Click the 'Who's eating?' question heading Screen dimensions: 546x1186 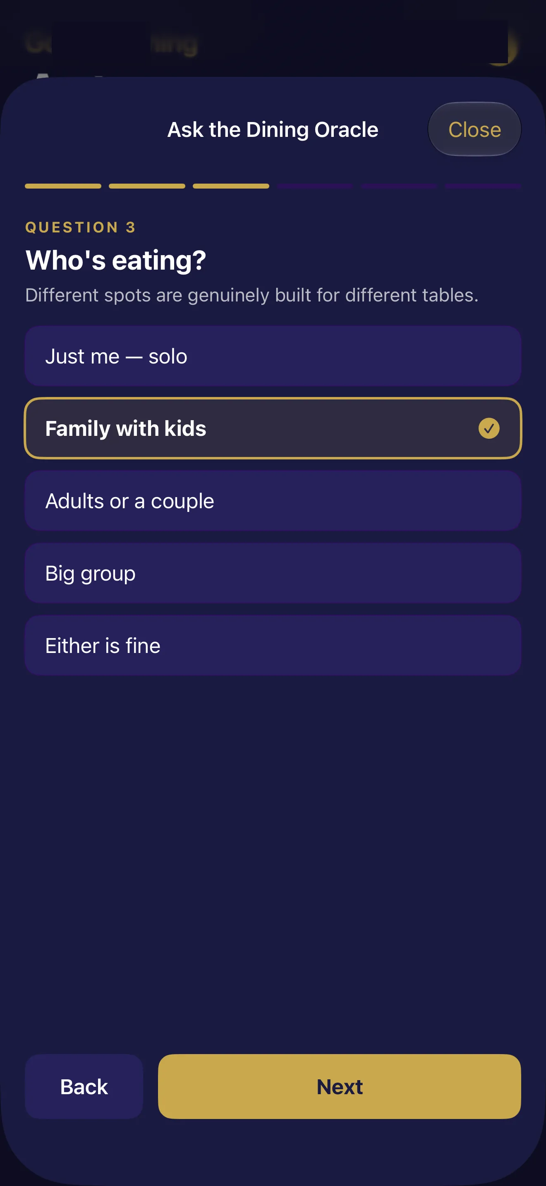point(115,260)
